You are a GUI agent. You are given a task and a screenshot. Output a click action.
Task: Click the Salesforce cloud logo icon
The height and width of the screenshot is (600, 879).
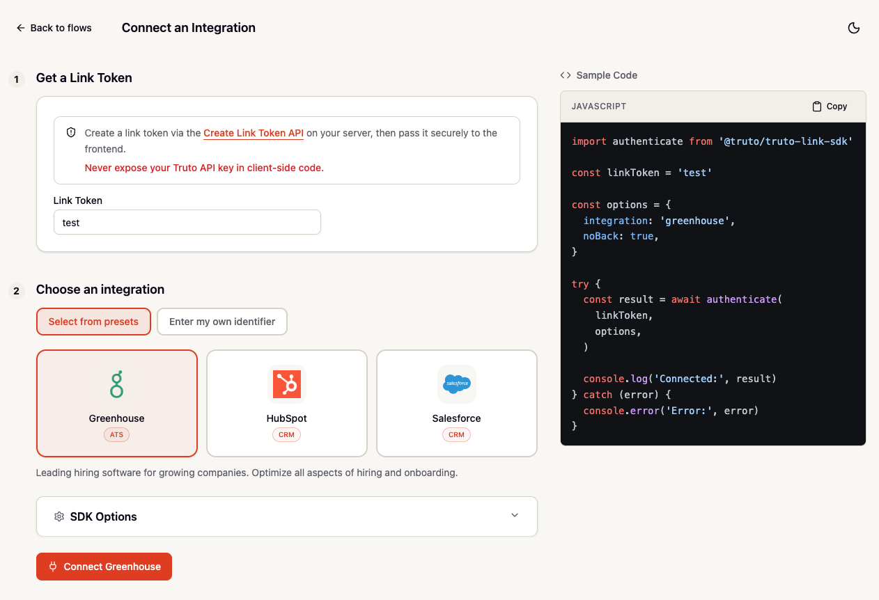457,384
